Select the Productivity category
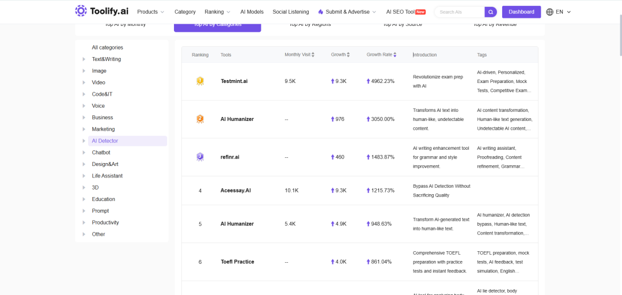The width and height of the screenshot is (622, 295). [x=105, y=223]
